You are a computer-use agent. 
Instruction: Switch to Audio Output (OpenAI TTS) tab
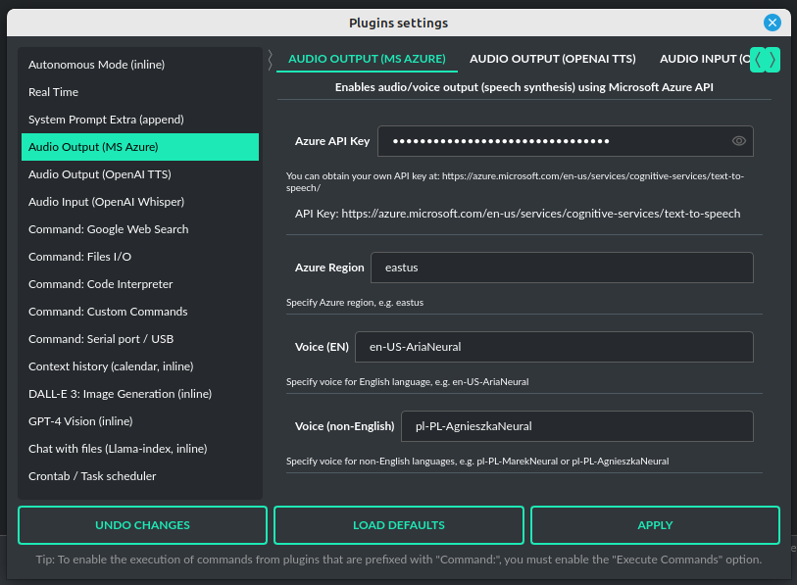point(553,59)
